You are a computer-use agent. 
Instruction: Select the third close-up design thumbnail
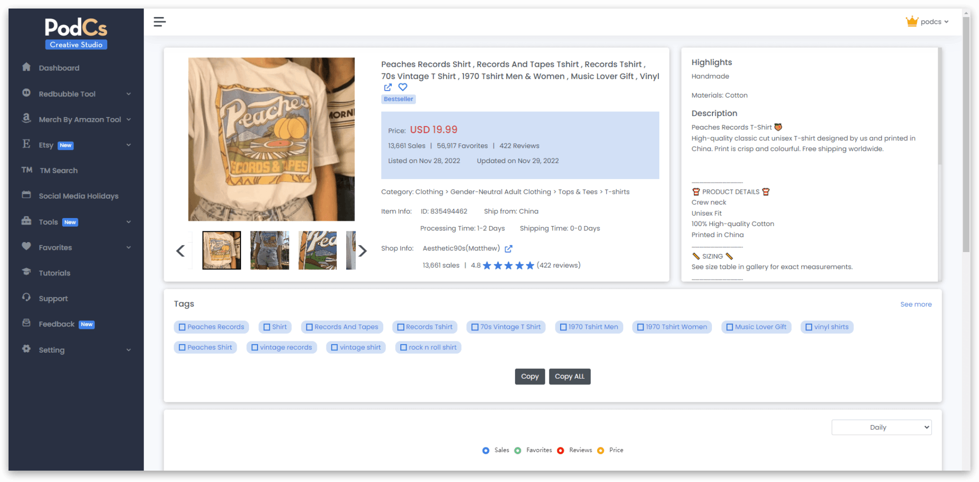(317, 250)
